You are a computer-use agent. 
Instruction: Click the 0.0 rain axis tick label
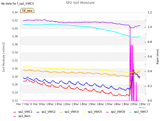click(150, 101)
